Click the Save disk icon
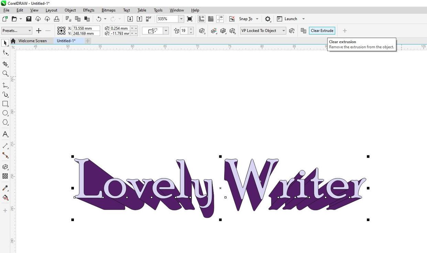427x253 pixels. click(29, 19)
